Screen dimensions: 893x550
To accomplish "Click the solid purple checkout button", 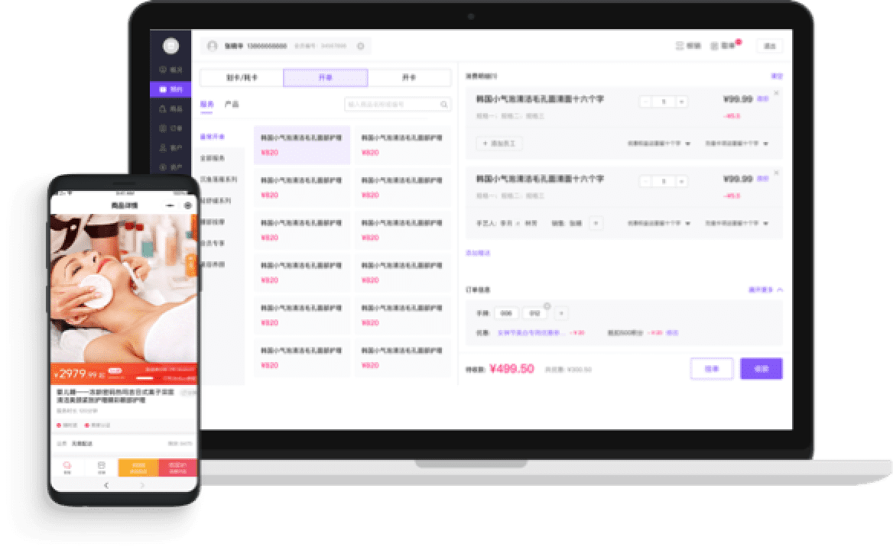I will point(761,368).
